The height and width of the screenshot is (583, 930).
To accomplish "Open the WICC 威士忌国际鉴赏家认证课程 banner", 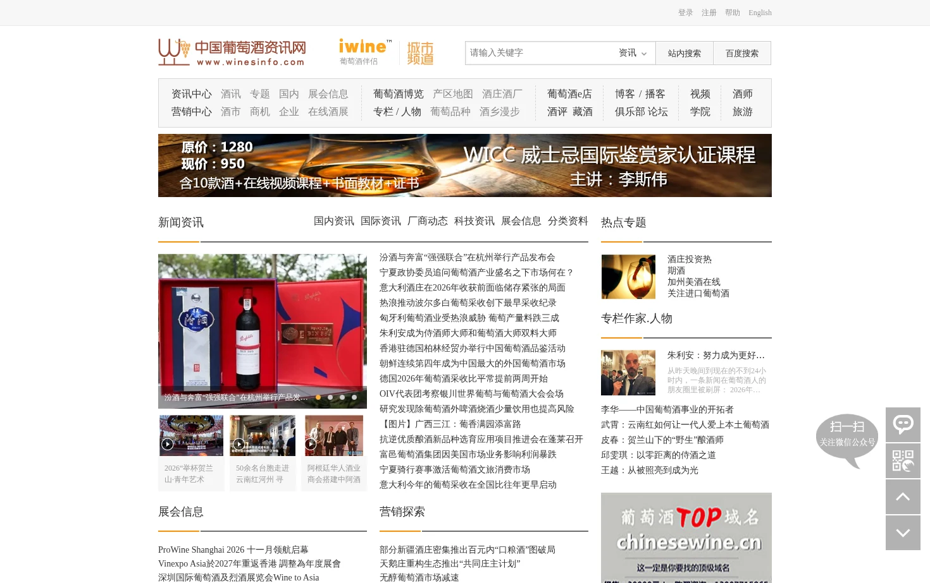I will point(465,165).
